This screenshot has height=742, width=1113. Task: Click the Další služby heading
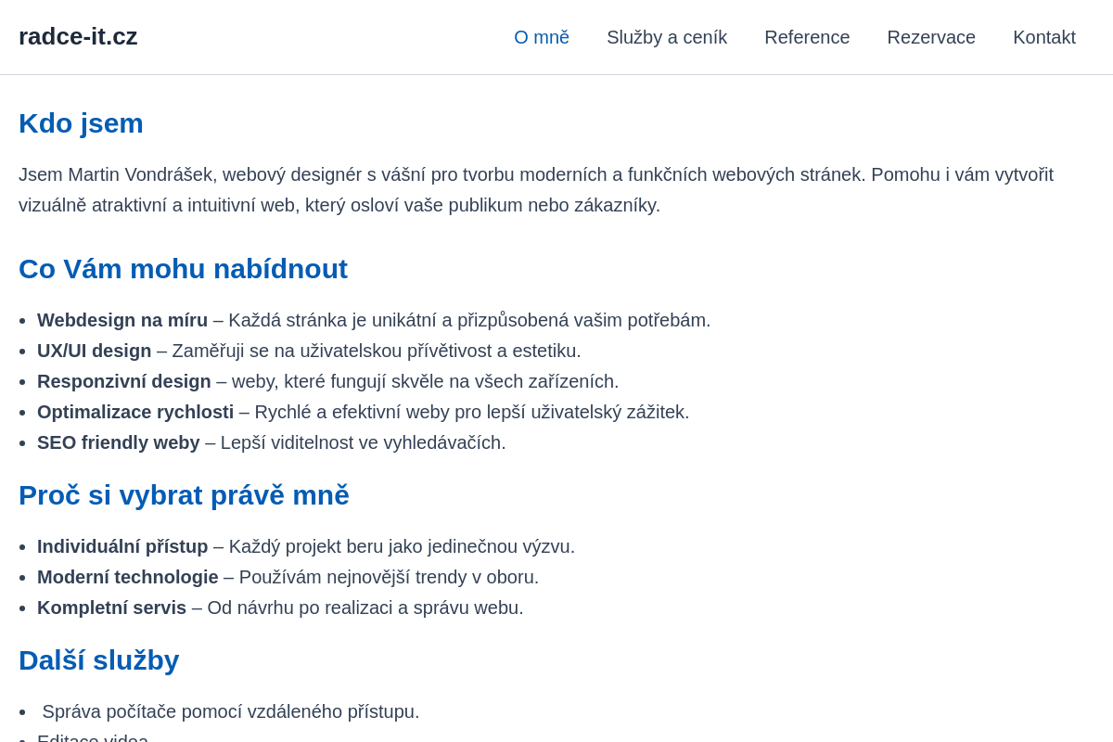coord(98,660)
